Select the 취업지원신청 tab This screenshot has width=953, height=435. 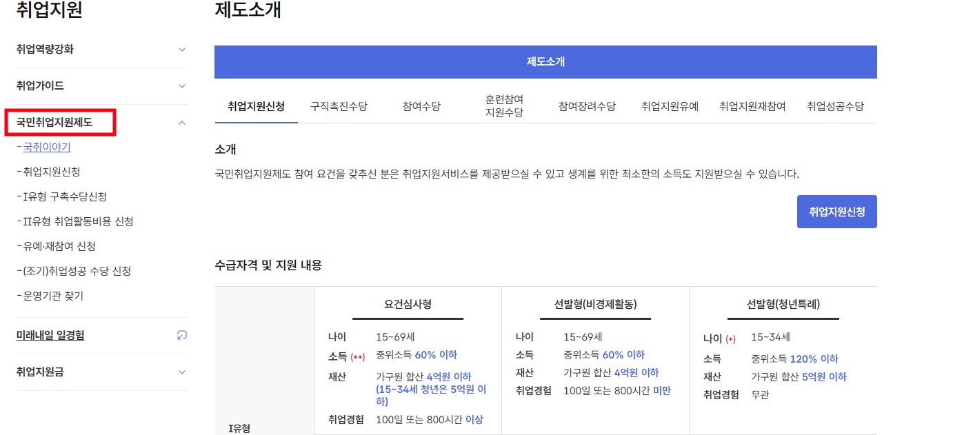pos(256,107)
